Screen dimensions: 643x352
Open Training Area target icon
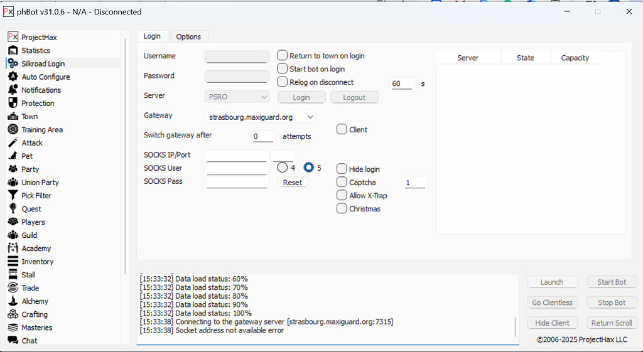(13, 129)
